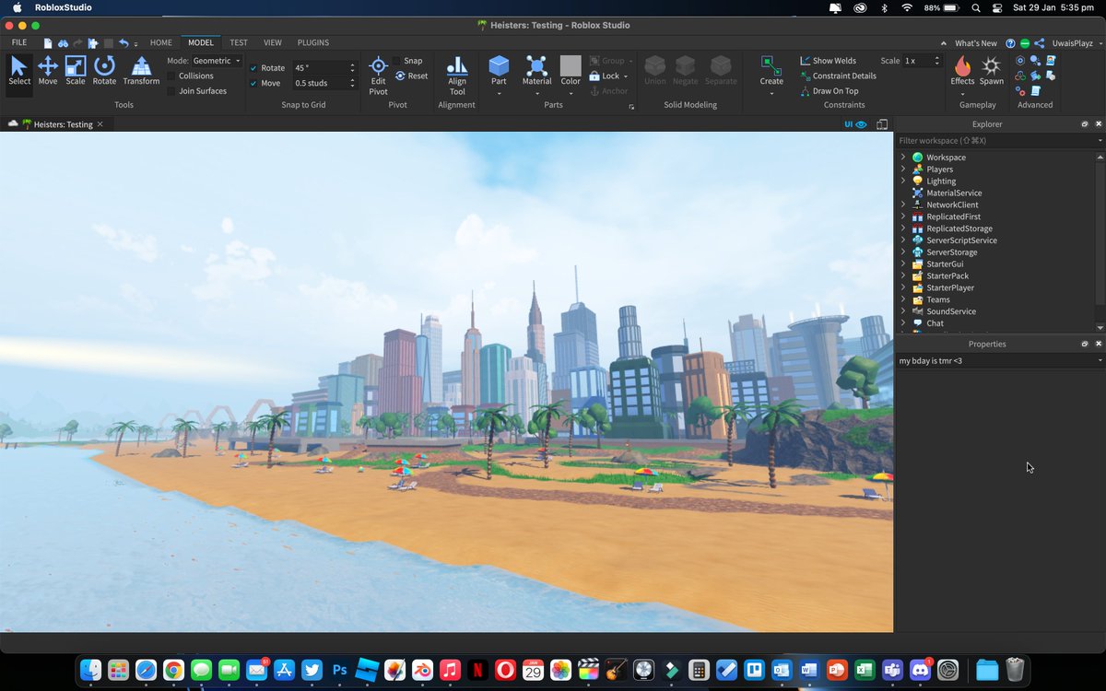Screen dimensions: 1106x691
Task: Select the Scale tool
Action: 76,72
